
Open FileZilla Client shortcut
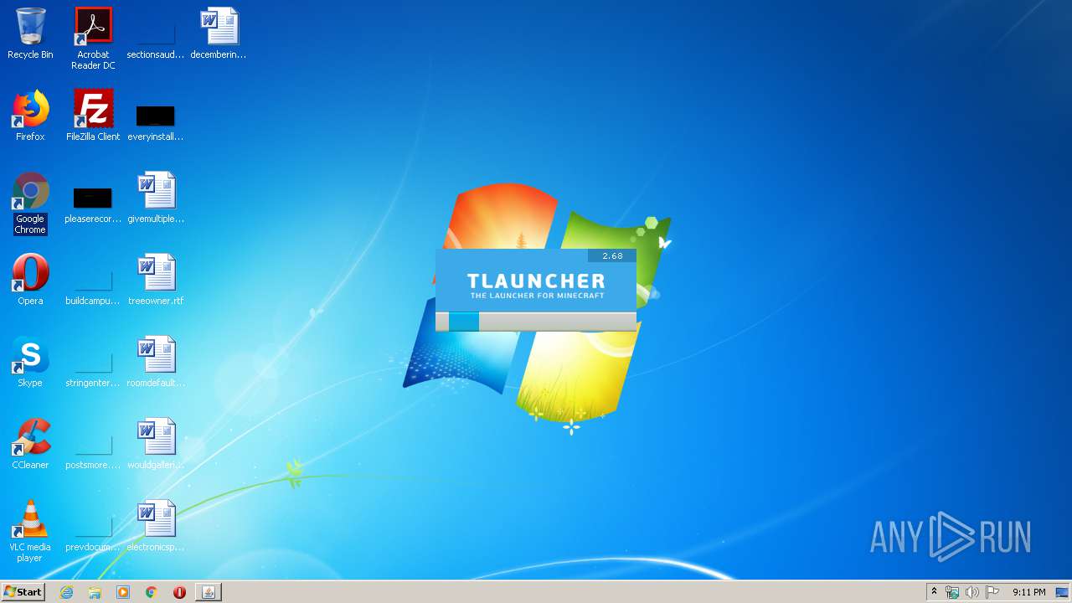pos(93,116)
